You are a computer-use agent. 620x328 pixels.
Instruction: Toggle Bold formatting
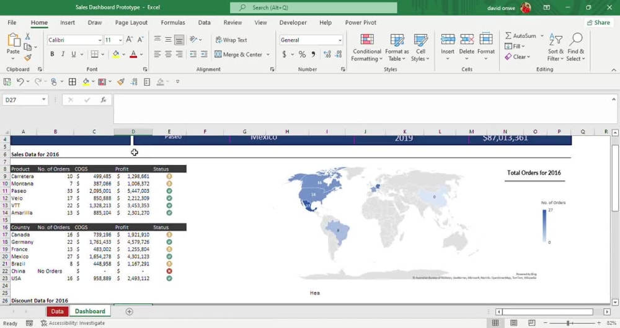click(52, 54)
